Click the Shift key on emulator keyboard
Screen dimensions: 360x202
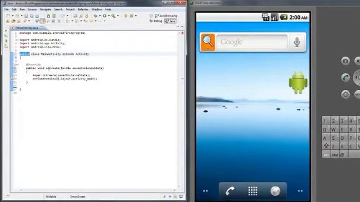[x=326, y=146]
